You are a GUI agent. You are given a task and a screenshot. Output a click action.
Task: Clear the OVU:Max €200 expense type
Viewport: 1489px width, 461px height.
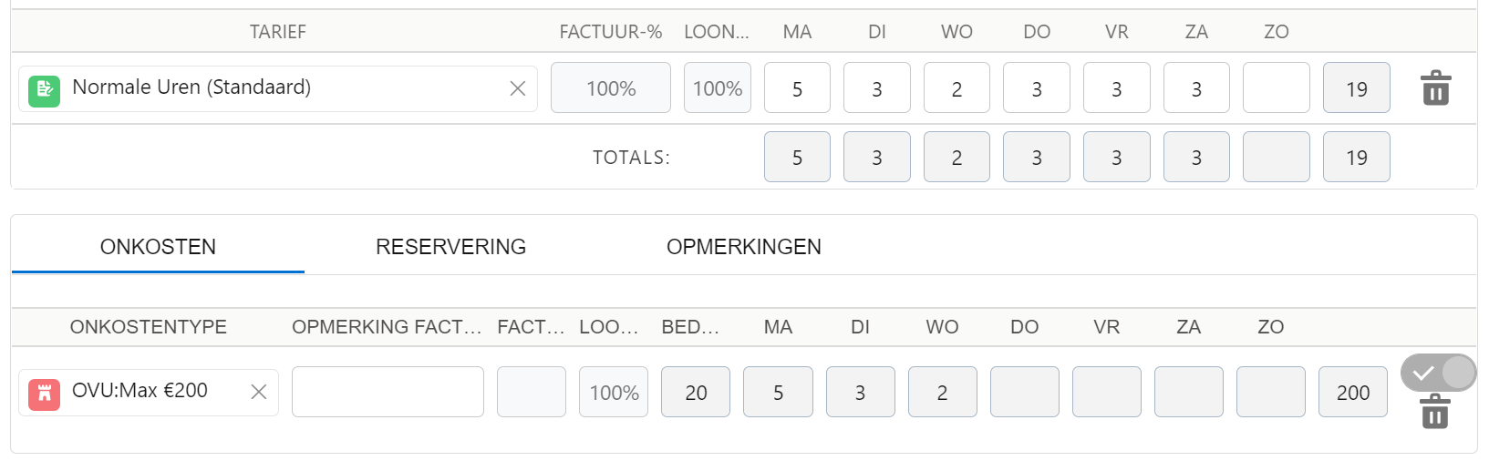pyautogui.click(x=259, y=392)
